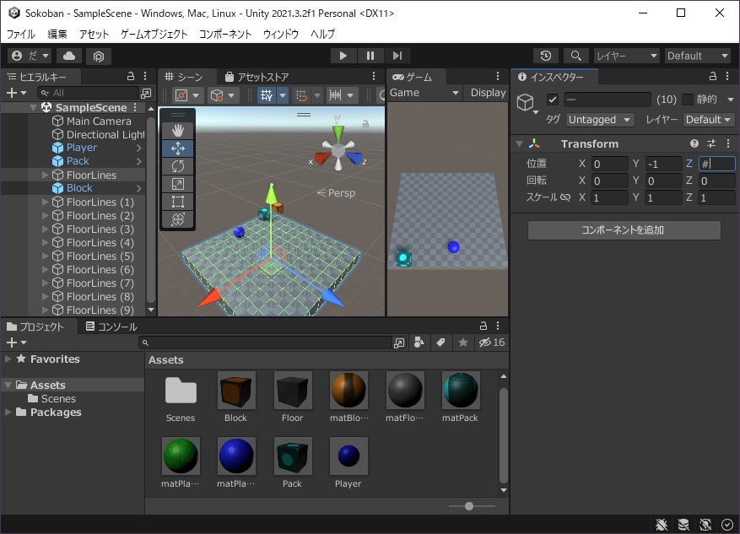The image size is (740, 534).
Task: Open hierarchy search-by-type icon
Action: [x=146, y=93]
